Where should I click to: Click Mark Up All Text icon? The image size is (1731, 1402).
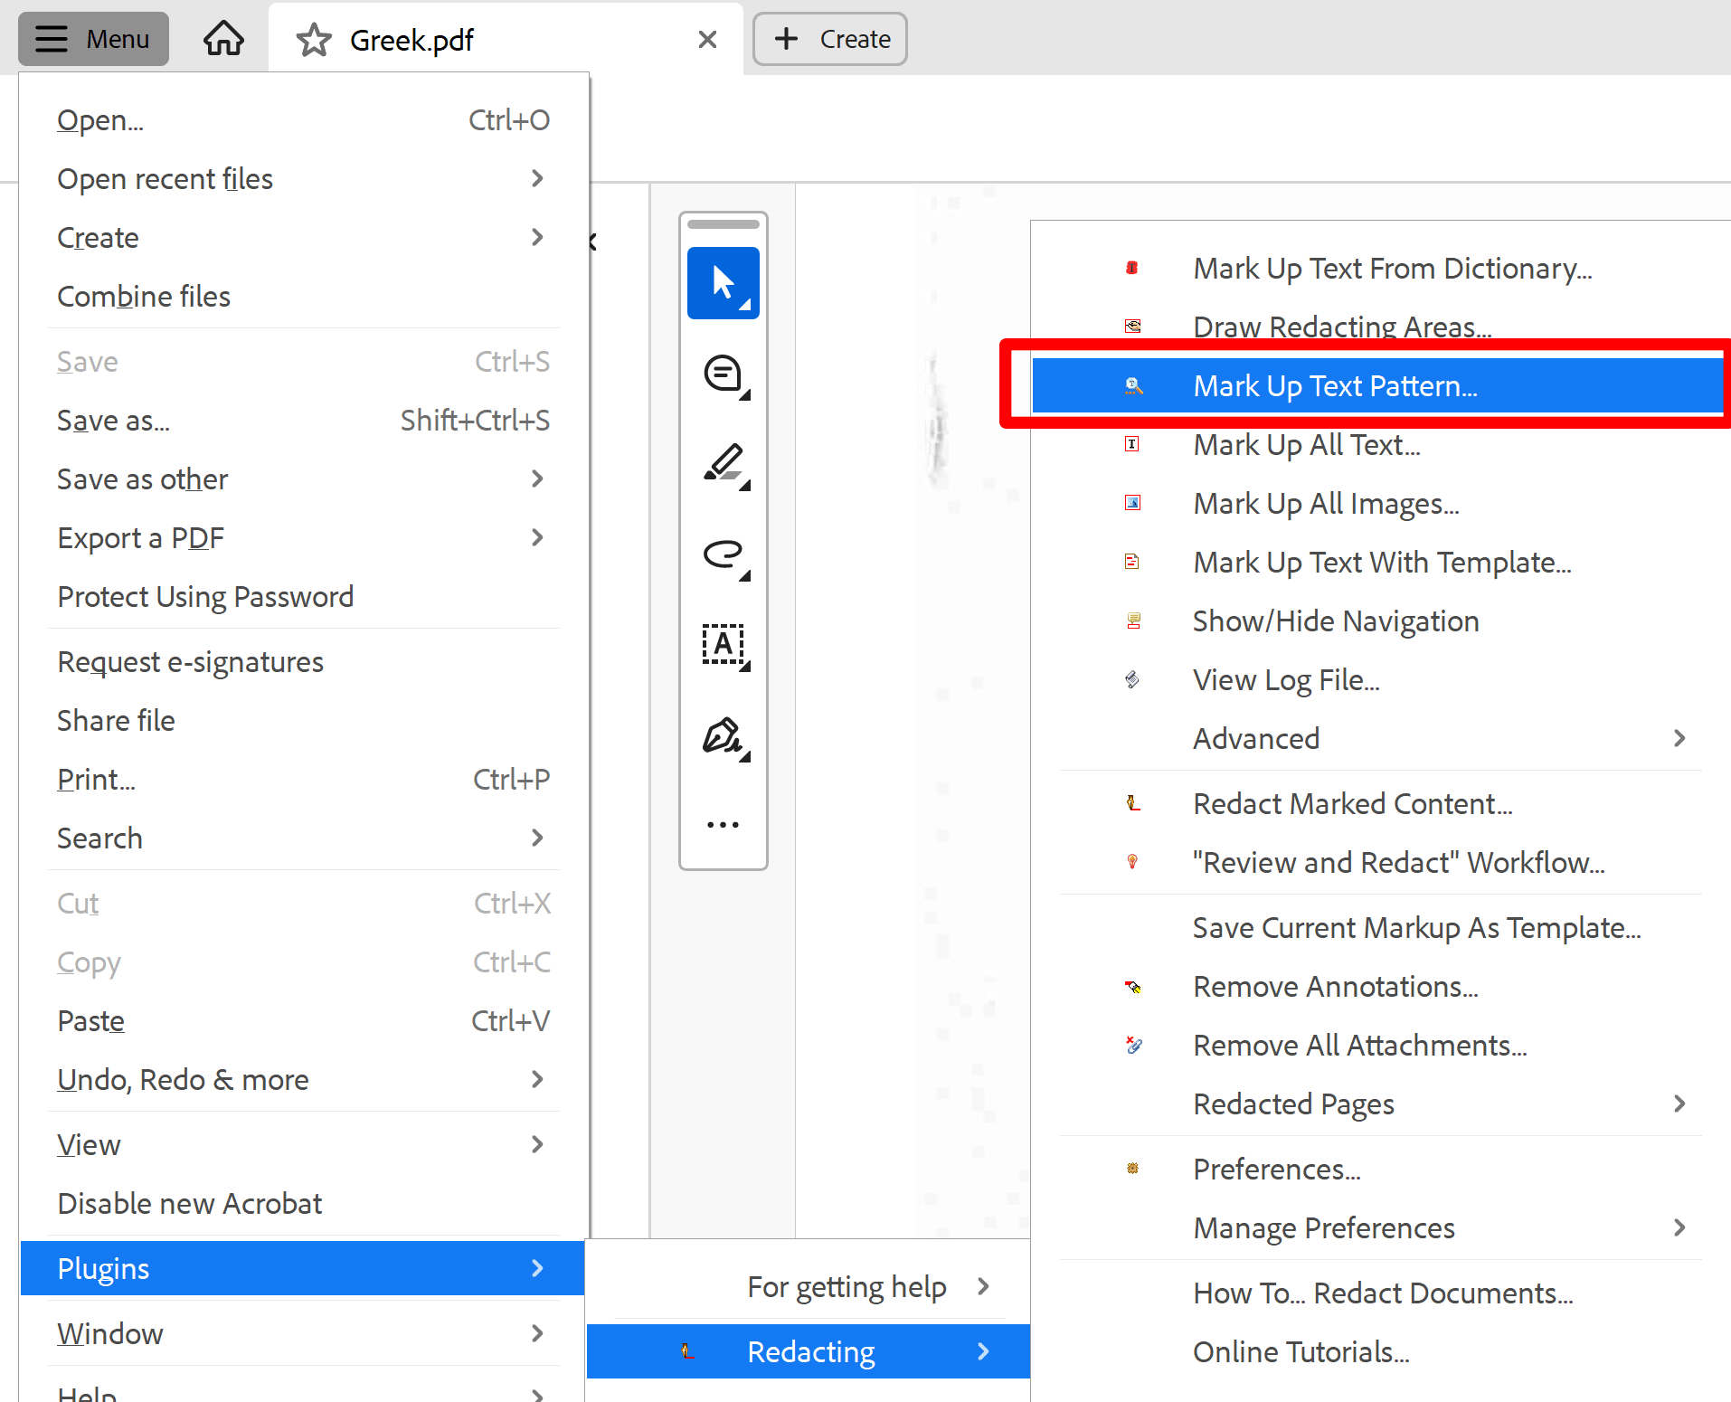(1131, 444)
